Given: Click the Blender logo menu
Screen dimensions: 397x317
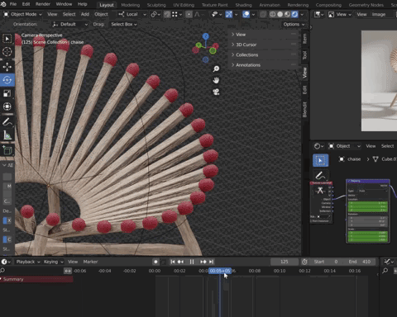Looking at the screenshot, I should [3, 4].
